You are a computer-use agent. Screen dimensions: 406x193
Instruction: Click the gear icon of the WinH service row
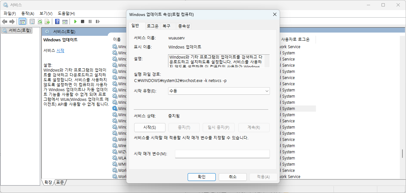click(x=115, y=139)
